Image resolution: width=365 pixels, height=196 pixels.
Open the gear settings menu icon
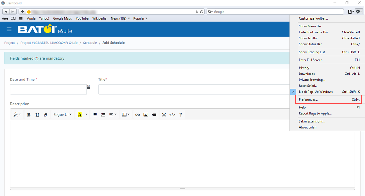click(359, 12)
